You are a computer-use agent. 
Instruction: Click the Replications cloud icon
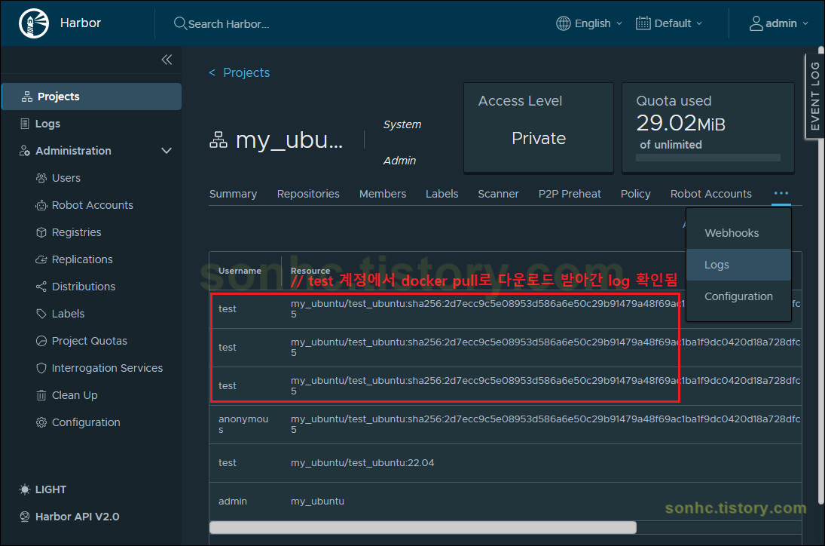(x=41, y=259)
